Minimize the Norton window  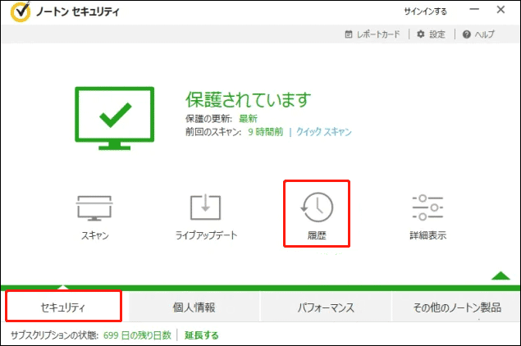point(474,10)
